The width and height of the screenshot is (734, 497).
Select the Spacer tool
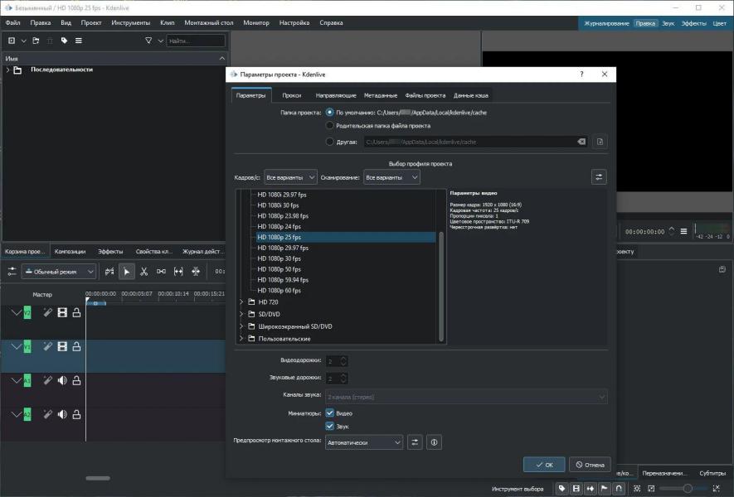tap(161, 271)
